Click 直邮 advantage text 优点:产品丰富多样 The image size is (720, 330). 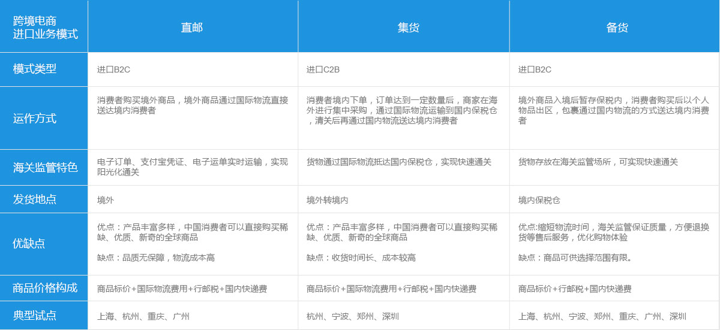coord(193,232)
